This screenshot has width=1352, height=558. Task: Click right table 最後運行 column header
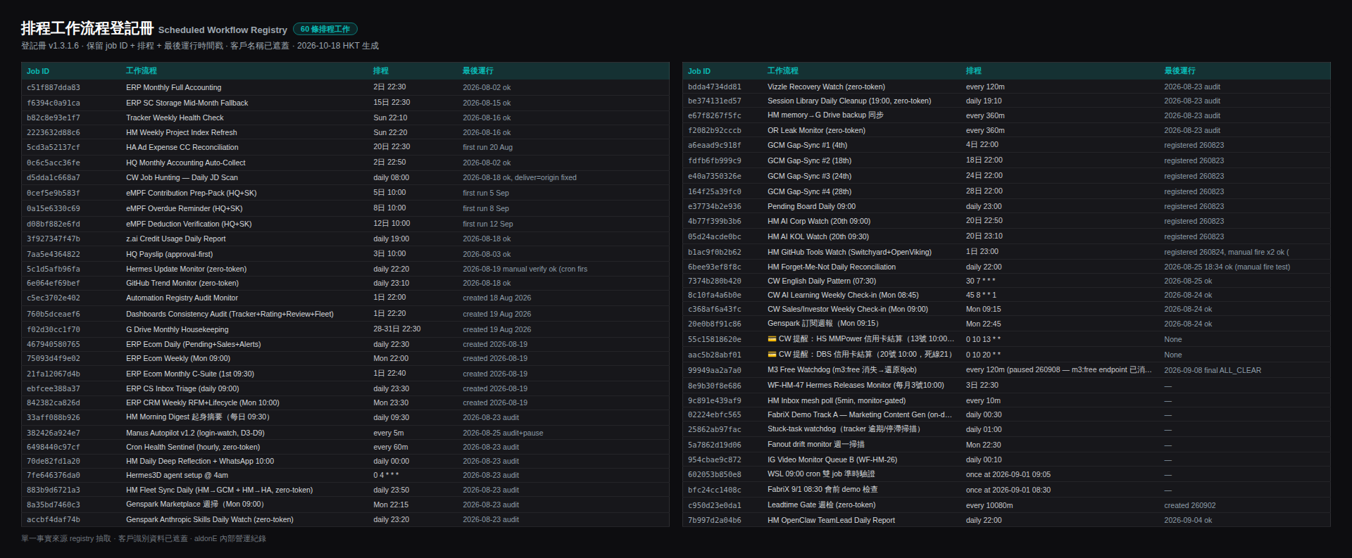tap(1179, 71)
